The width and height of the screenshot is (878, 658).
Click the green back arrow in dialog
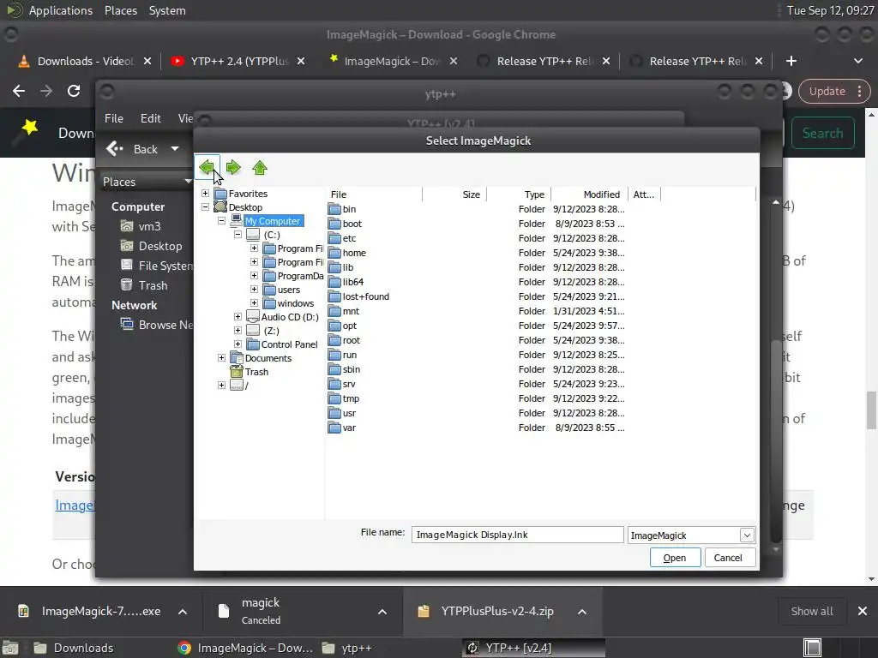207,167
